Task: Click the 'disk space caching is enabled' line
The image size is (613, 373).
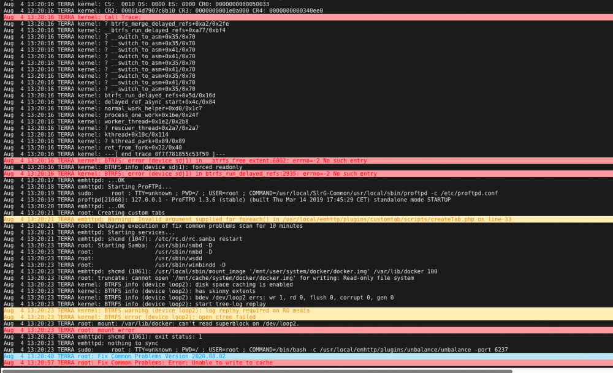Action: [x=148, y=284]
